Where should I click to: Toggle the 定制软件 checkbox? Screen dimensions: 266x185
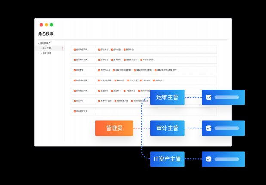click(112, 91)
